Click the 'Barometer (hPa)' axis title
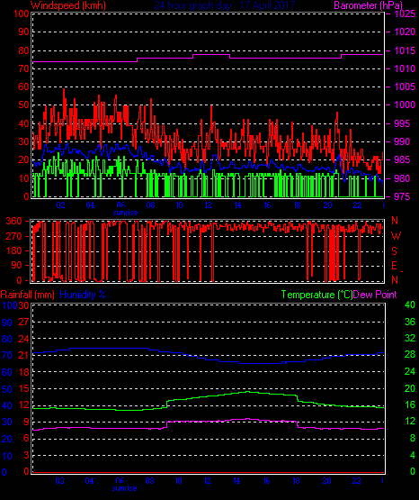 (x=368, y=5)
